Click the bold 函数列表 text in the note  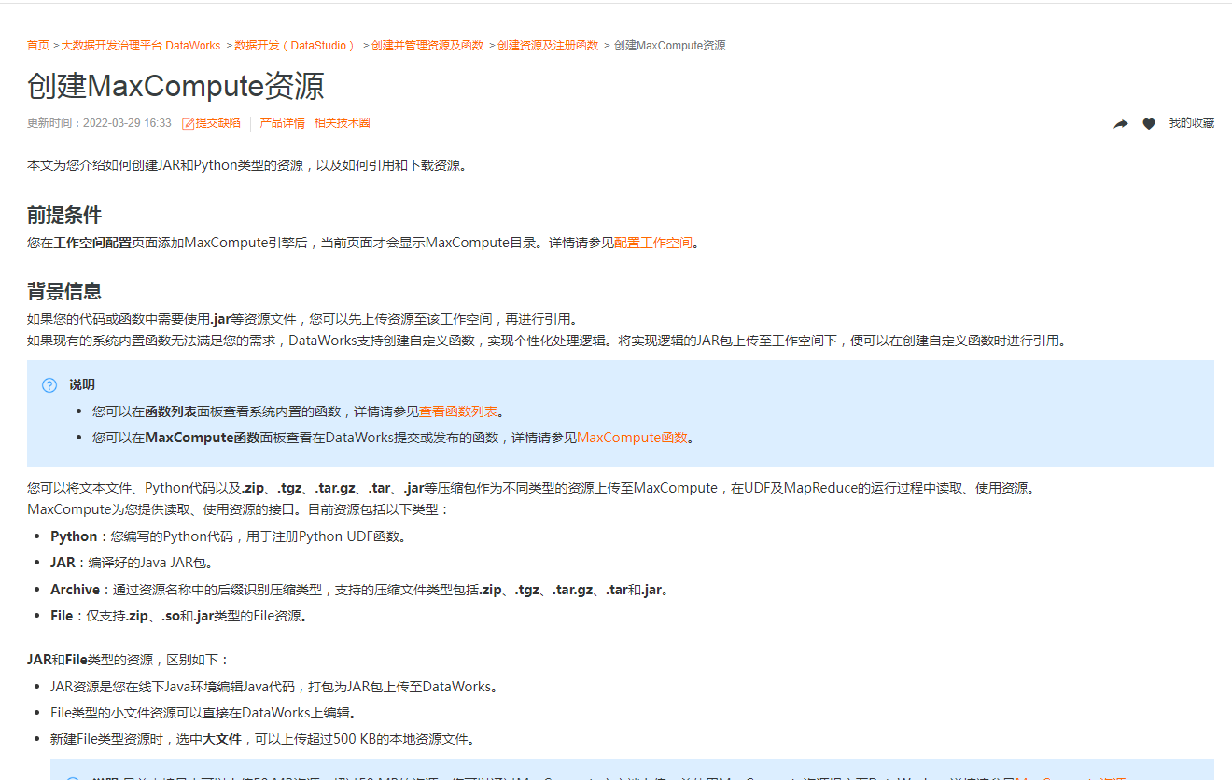(x=171, y=411)
